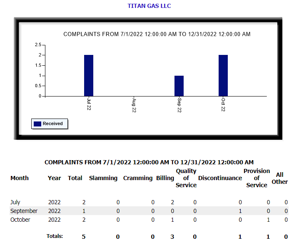This screenshot has height=245, width=294.
Task: Click the All Other totals value
Action: tap(286, 237)
